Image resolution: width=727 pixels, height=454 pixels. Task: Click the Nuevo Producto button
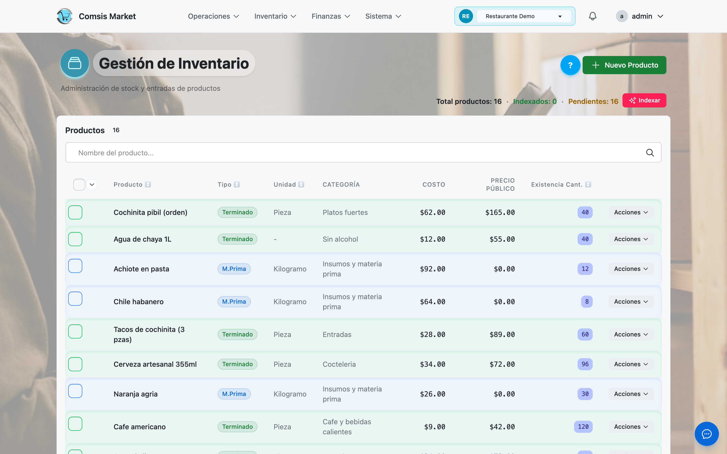click(x=624, y=65)
